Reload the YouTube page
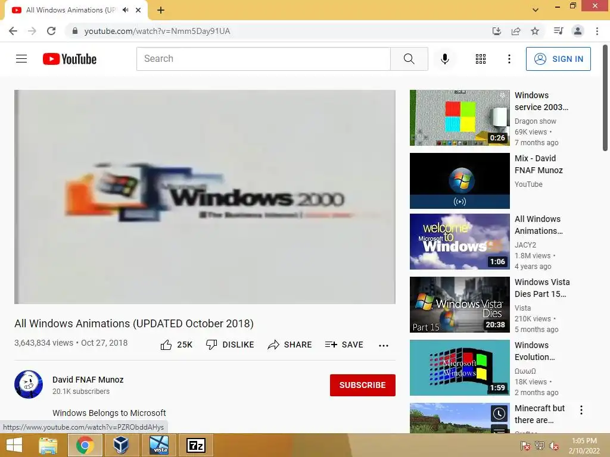Screen dimensions: 610x457 [x=51, y=31]
